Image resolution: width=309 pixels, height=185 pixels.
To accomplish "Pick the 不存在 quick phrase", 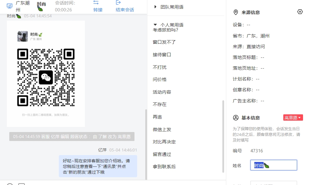I will coord(160,104).
